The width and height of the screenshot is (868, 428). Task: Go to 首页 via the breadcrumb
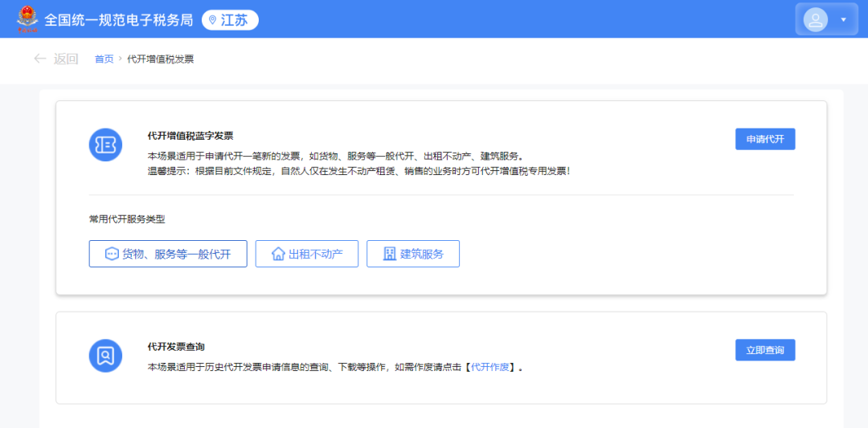[x=104, y=59]
